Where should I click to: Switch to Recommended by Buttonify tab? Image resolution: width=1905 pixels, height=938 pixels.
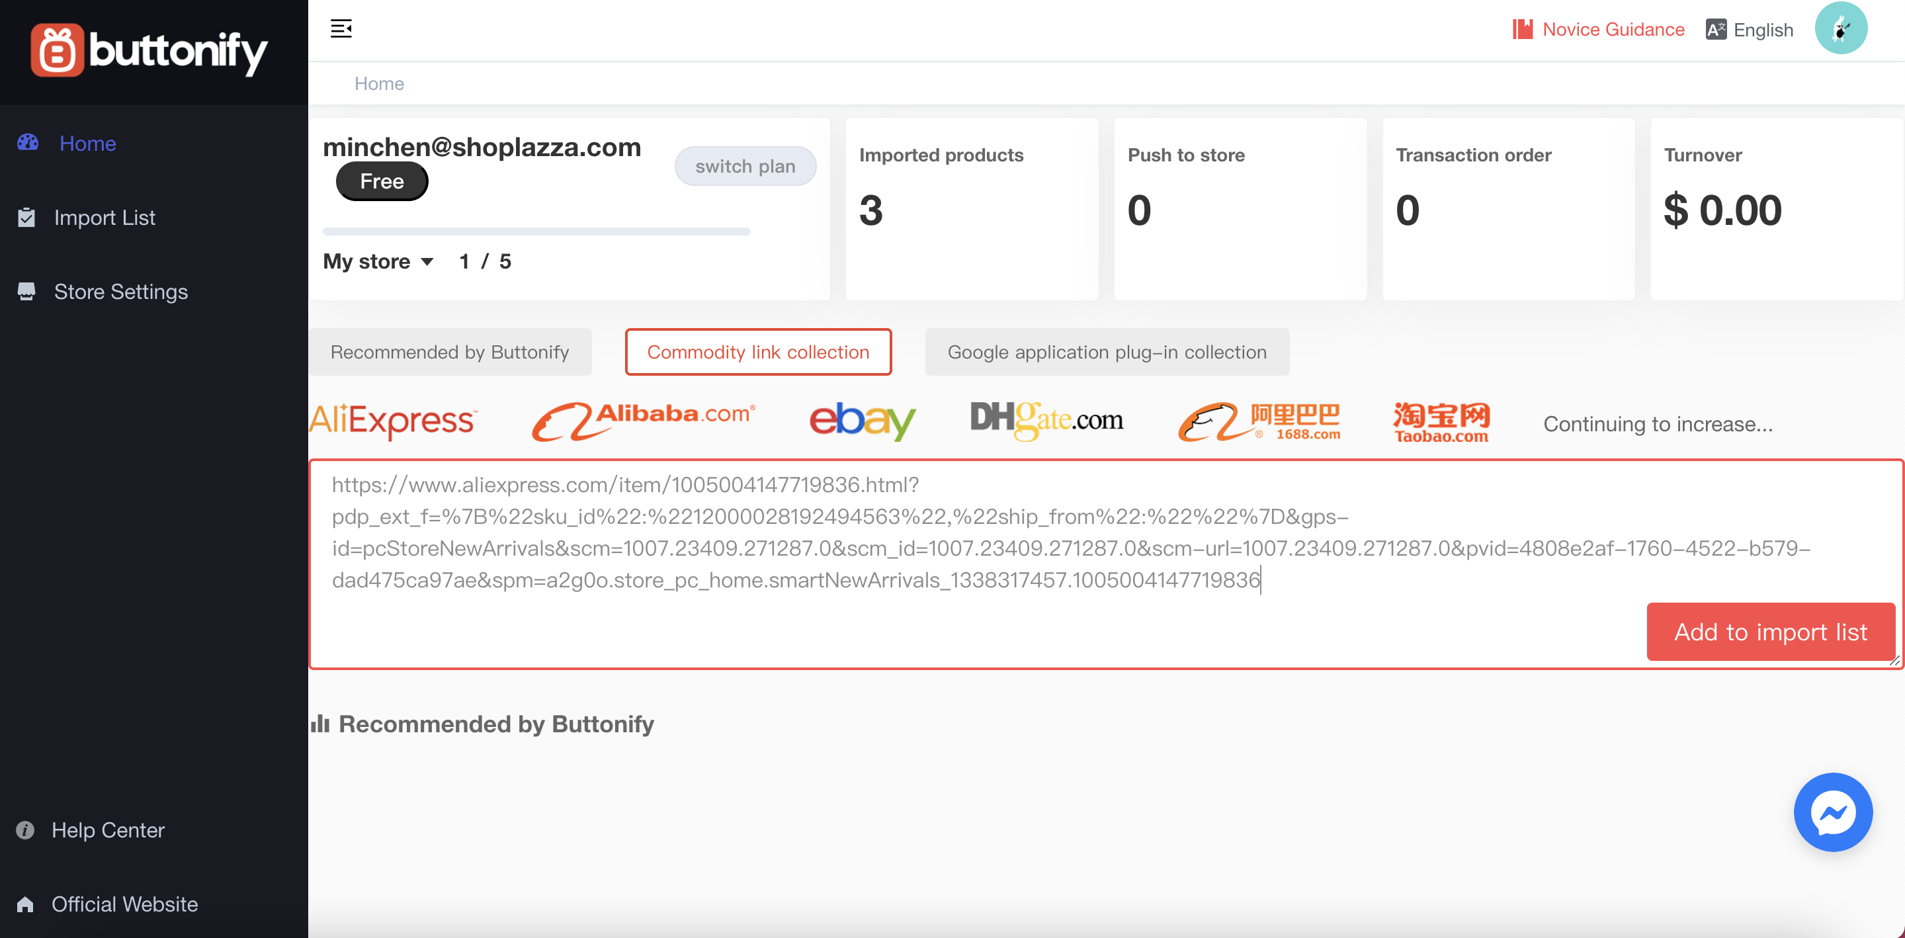point(450,352)
